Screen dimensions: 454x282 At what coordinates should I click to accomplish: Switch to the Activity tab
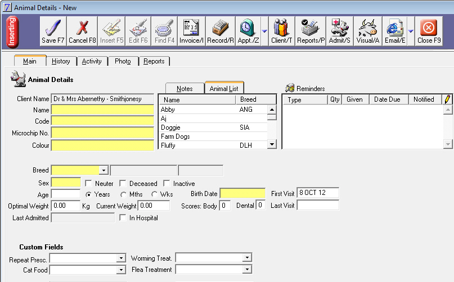[92, 61]
